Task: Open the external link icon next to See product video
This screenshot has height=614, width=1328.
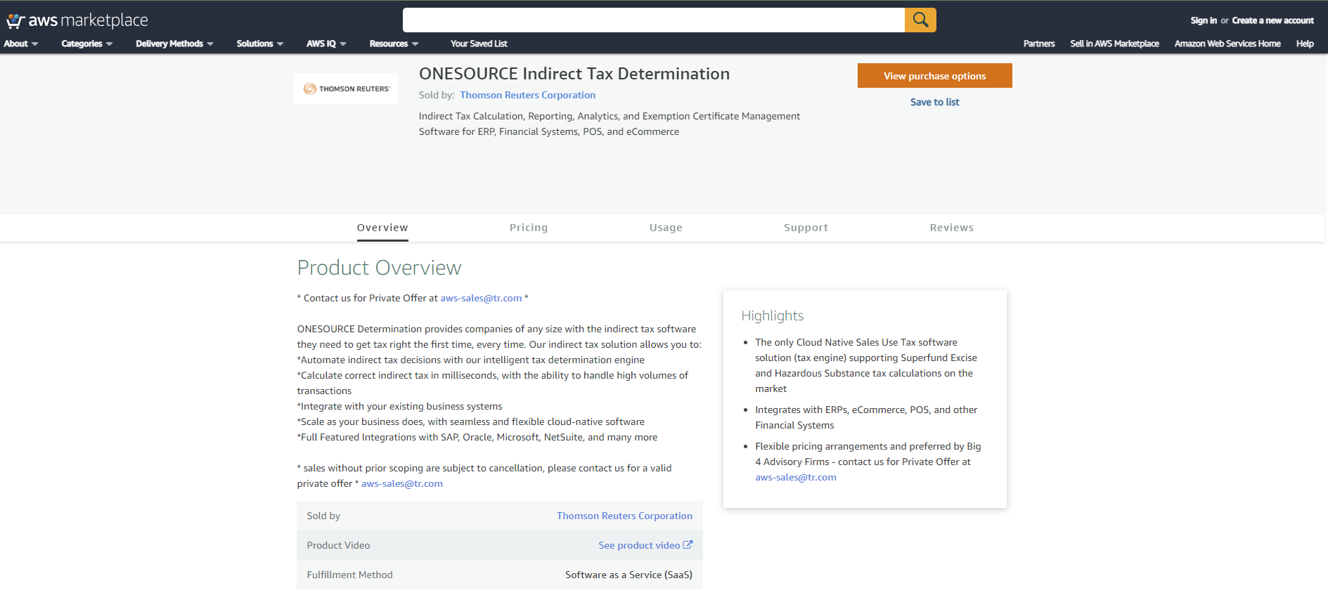Action: click(x=688, y=544)
